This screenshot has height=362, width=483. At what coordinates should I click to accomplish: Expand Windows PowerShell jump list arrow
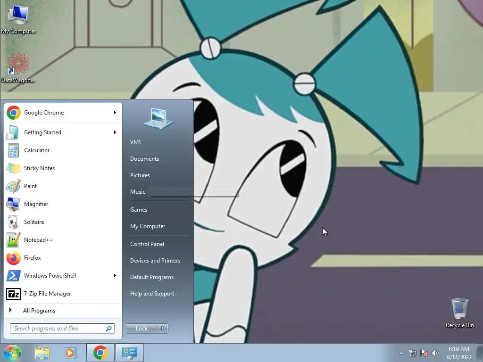pyautogui.click(x=115, y=275)
